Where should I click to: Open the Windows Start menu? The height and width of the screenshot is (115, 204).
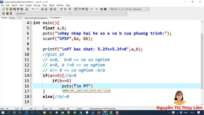pos(3,112)
